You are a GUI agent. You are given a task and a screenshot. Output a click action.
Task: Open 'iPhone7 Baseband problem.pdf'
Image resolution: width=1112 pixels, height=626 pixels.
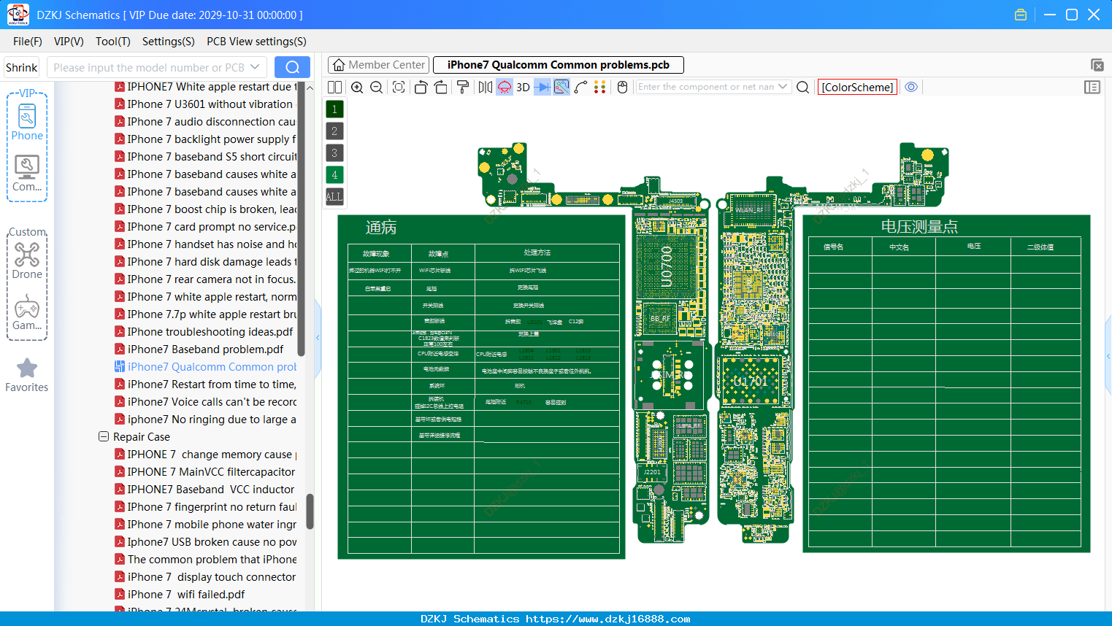click(199, 349)
